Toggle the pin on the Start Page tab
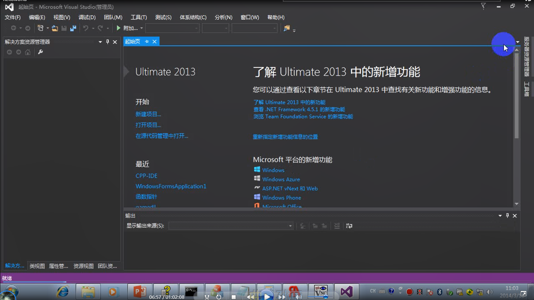534x300 pixels. (147, 42)
